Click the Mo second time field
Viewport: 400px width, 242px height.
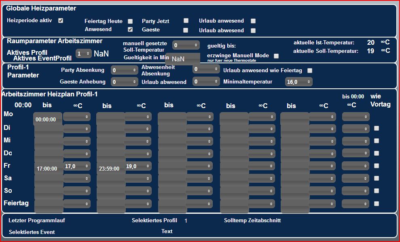(111, 119)
